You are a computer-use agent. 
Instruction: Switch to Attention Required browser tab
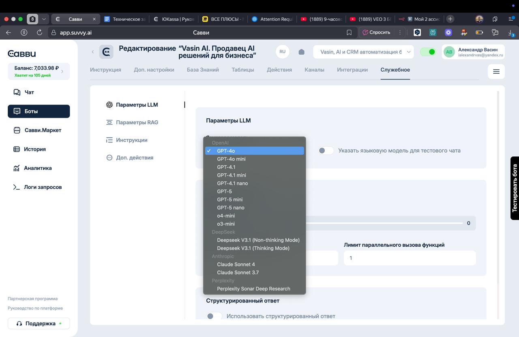[x=272, y=19]
